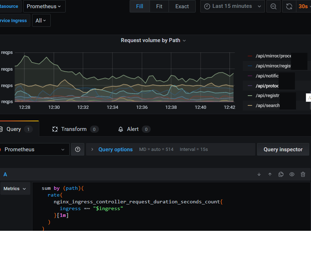Duplicate query A using copy icon
Screen dimensions: 311x269
281,174
